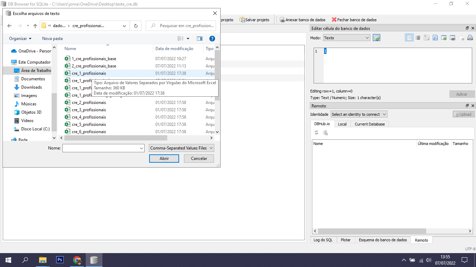
Task: Open the help question mark in file dialog
Action: tap(212, 39)
